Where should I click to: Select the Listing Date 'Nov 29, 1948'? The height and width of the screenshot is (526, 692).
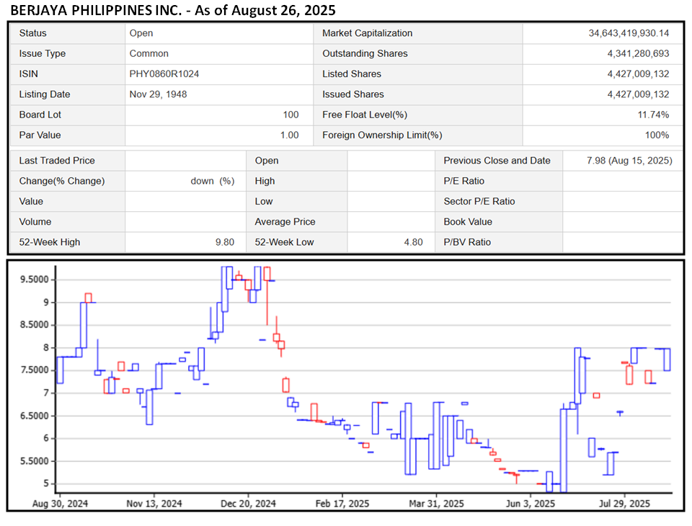[x=158, y=94]
